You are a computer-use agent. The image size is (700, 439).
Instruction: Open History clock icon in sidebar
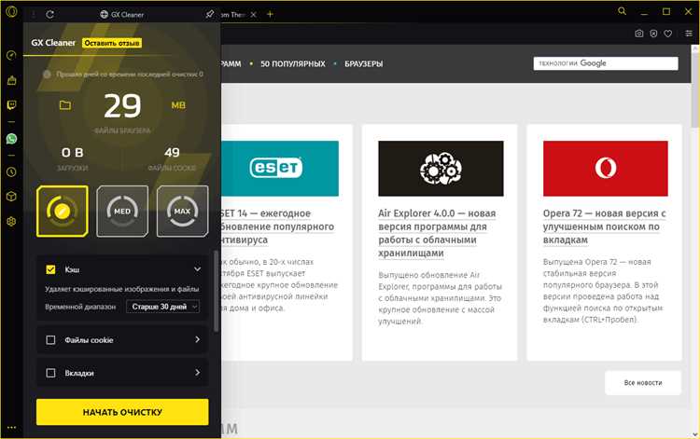(x=11, y=171)
